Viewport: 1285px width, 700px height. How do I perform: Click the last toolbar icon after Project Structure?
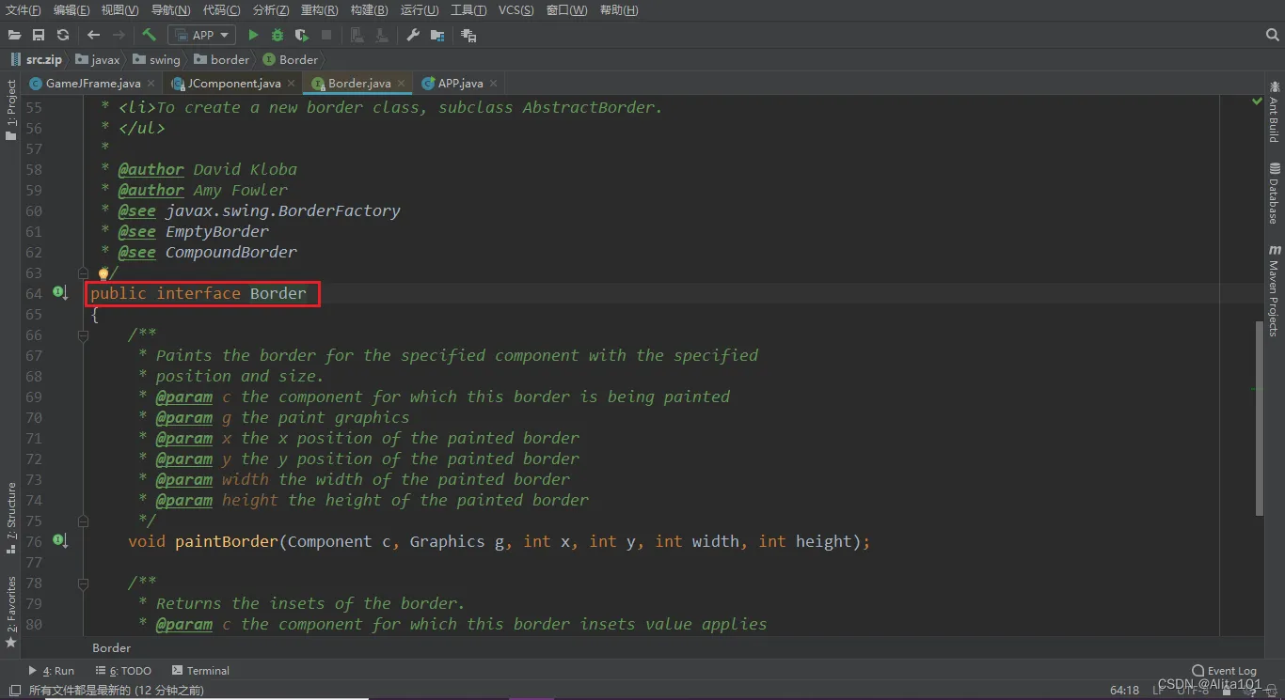coord(468,35)
